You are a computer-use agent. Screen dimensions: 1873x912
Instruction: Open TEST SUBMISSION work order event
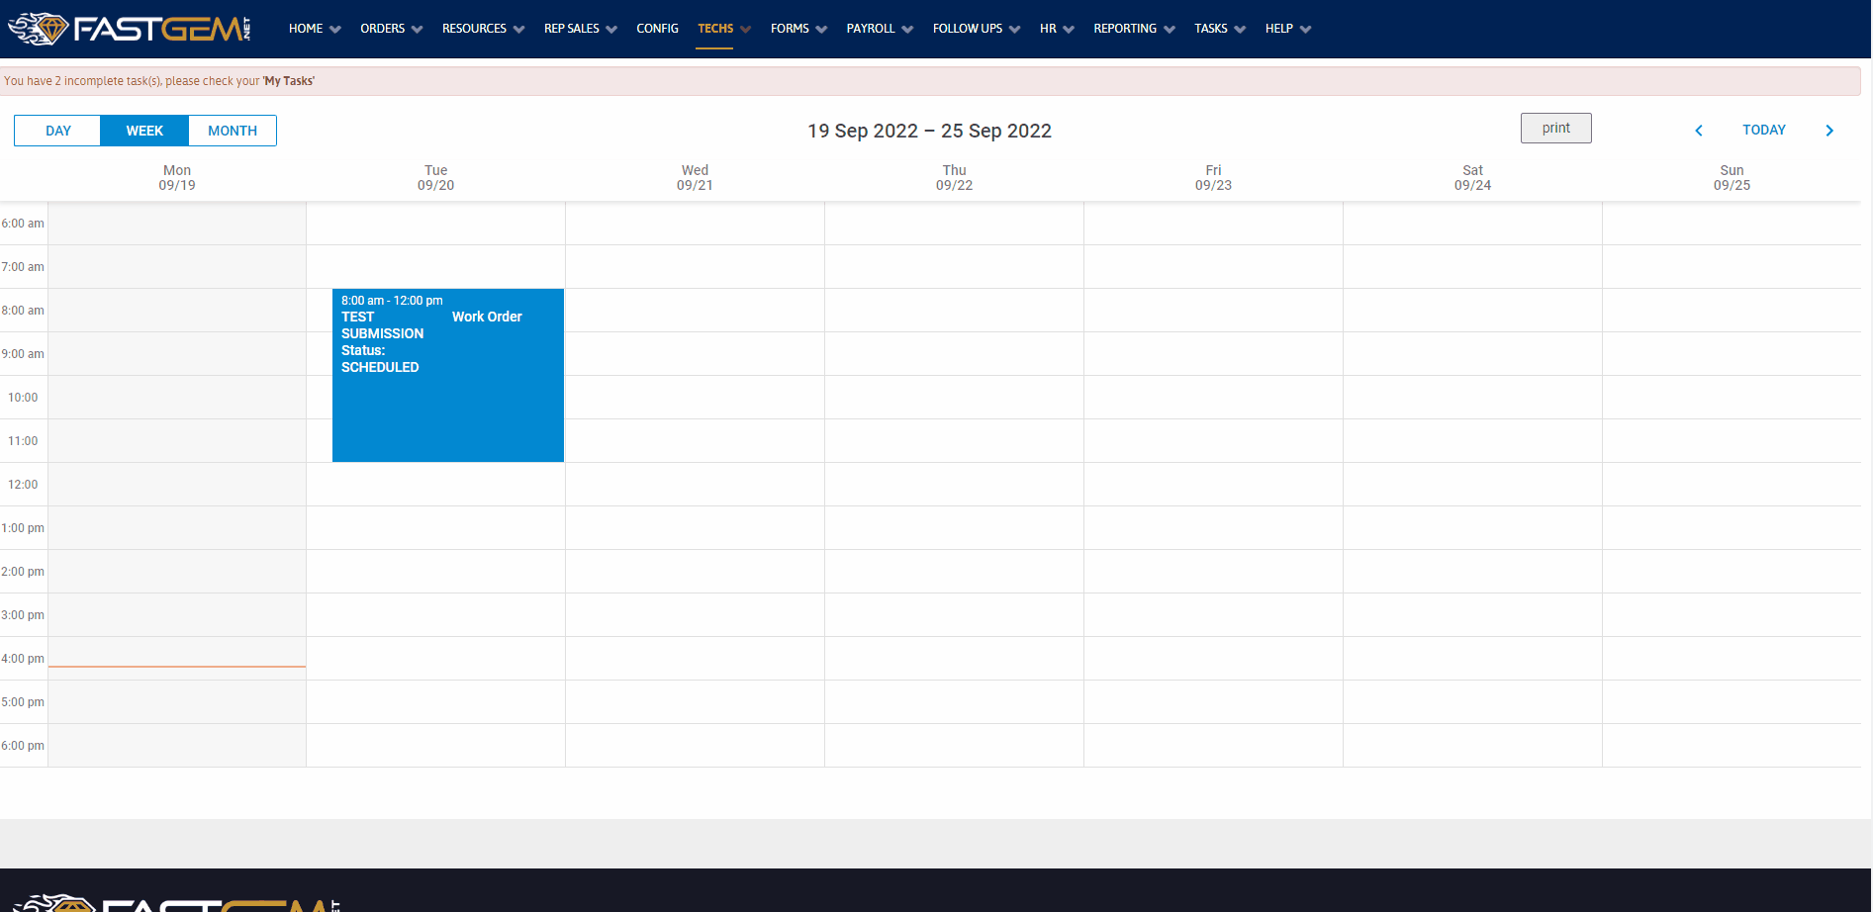[448, 375]
